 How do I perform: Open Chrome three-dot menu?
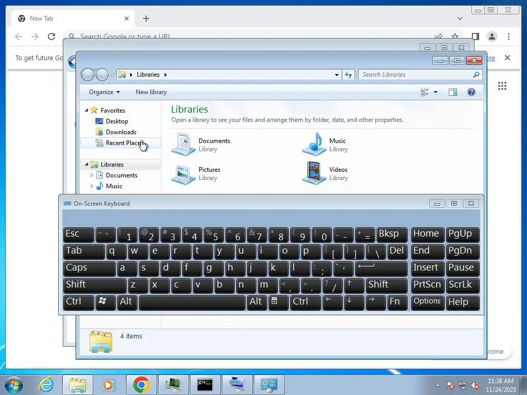[508, 37]
